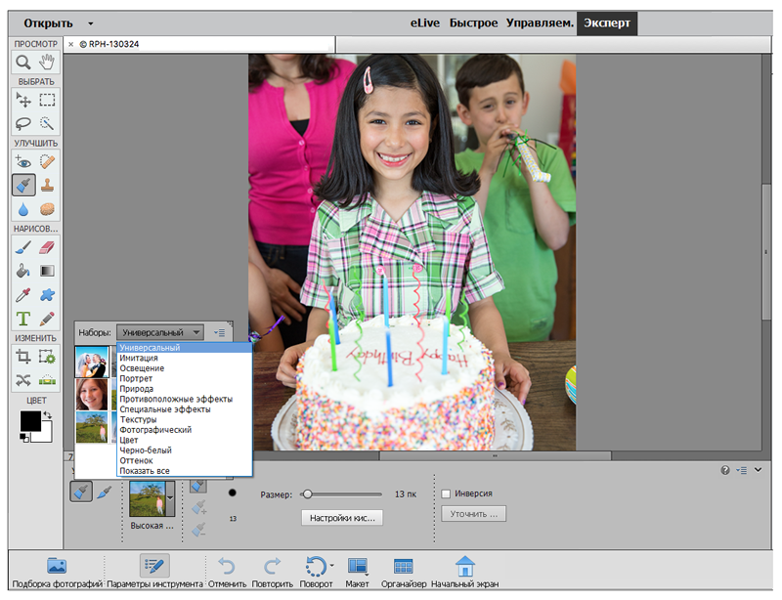
Task: Select the Hand tool
Action: [x=46, y=63]
